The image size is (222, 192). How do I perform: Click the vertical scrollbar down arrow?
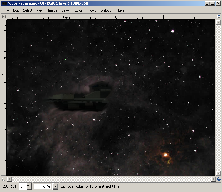pyautogui.click(x=219, y=174)
